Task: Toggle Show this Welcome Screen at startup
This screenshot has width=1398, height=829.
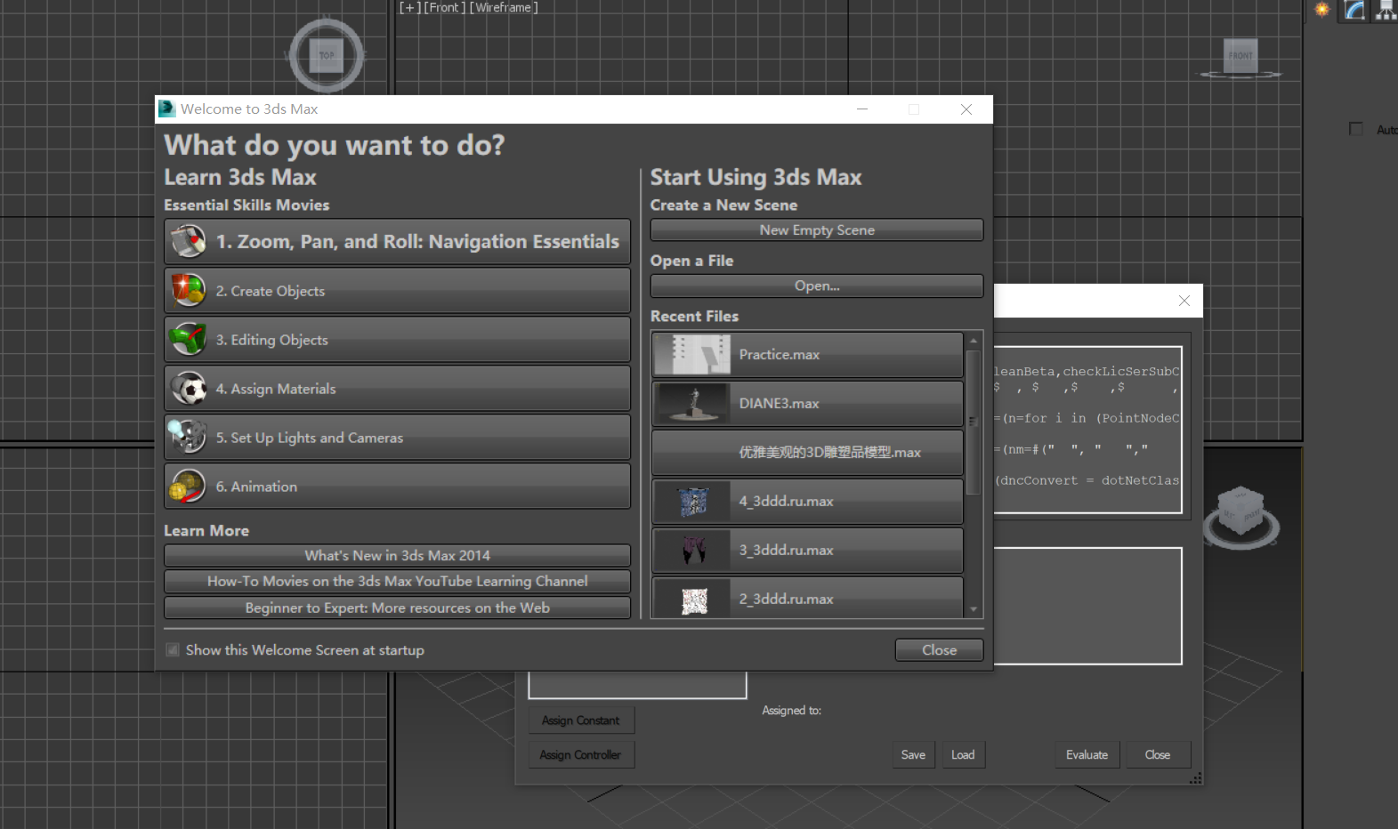Action: 173,650
